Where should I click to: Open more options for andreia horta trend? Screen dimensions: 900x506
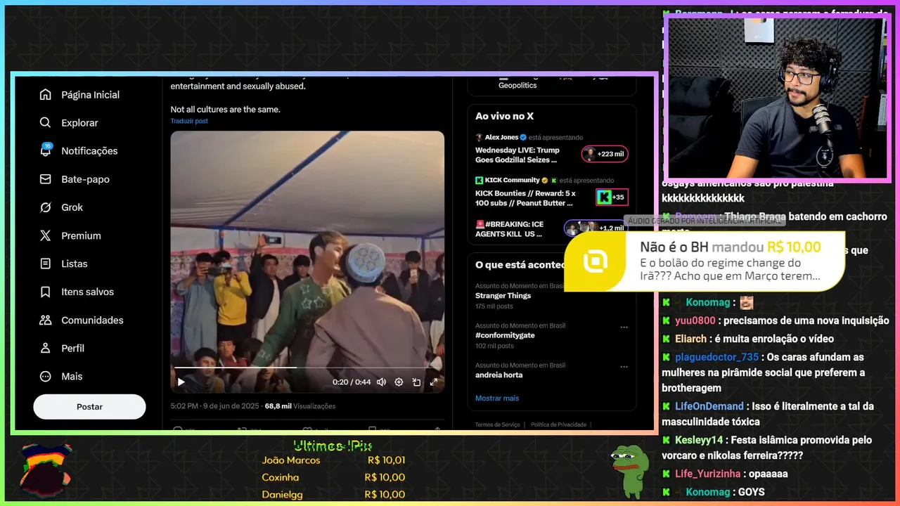(624, 366)
